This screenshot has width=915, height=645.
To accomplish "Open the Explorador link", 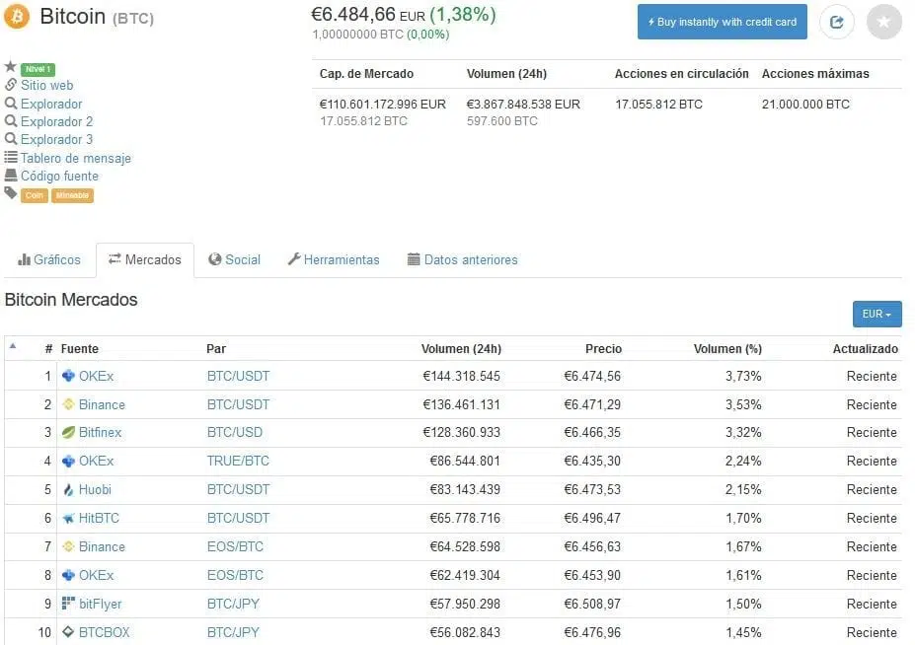I will click(51, 104).
